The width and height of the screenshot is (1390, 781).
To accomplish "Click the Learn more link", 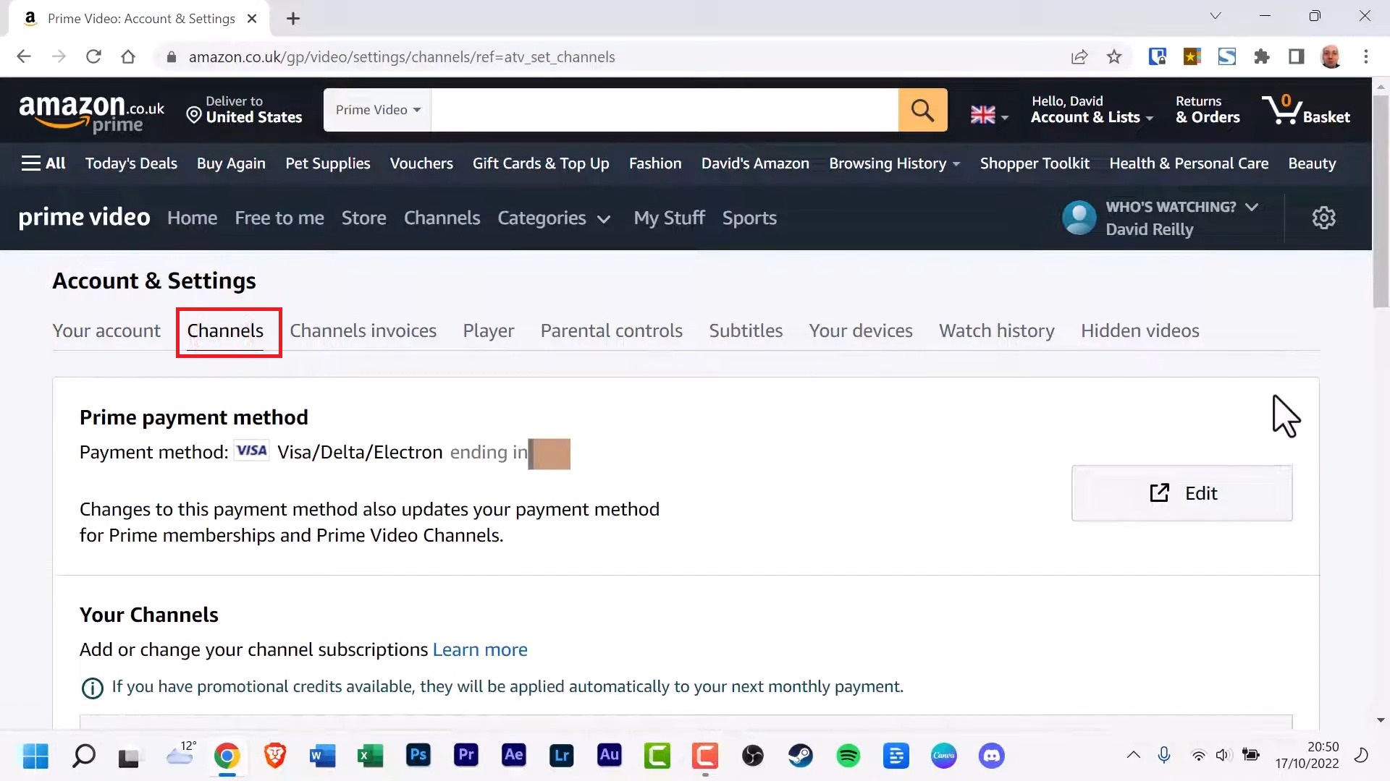I will 480,649.
